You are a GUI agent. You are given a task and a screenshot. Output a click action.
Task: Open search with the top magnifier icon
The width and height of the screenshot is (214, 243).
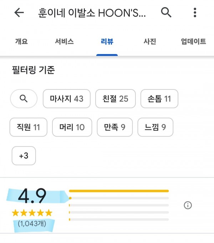tap(166, 13)
